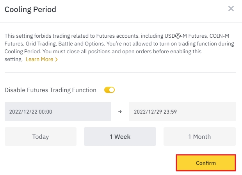The width and height of the screenshot is (242, 175).
Task: Click the arrow between the two dates
Action: [x=120, y=112]
